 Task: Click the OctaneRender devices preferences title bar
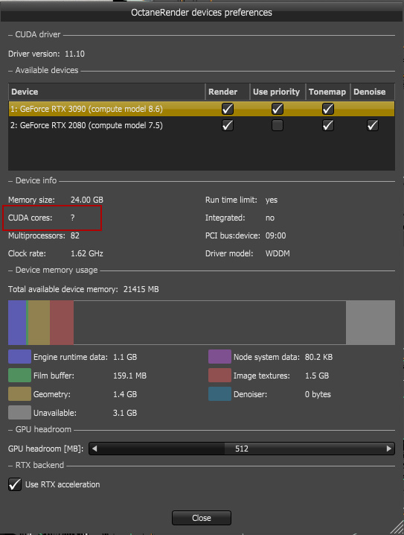point(202,13)
